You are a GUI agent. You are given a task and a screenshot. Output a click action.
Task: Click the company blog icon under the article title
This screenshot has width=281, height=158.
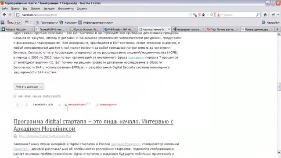click(x=15, y=136)
